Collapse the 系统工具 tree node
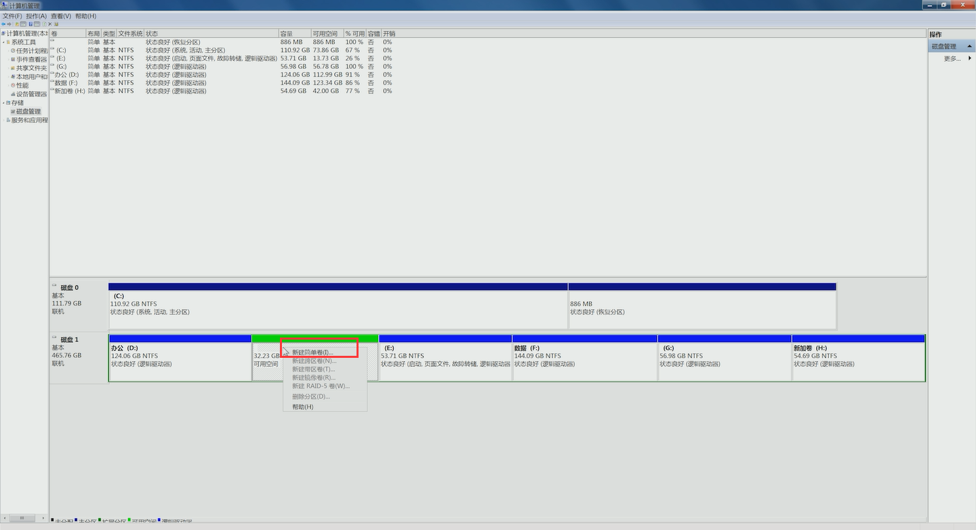This screenshot has width=976, height=530. click(3, 43)
